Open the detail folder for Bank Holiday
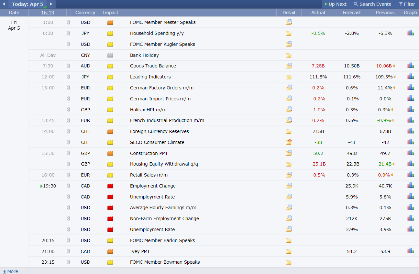 [x=289, y=55]
